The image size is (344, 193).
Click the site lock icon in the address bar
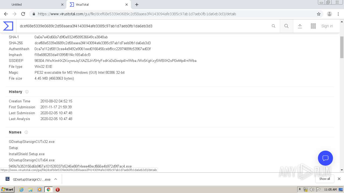click(34, 14)
